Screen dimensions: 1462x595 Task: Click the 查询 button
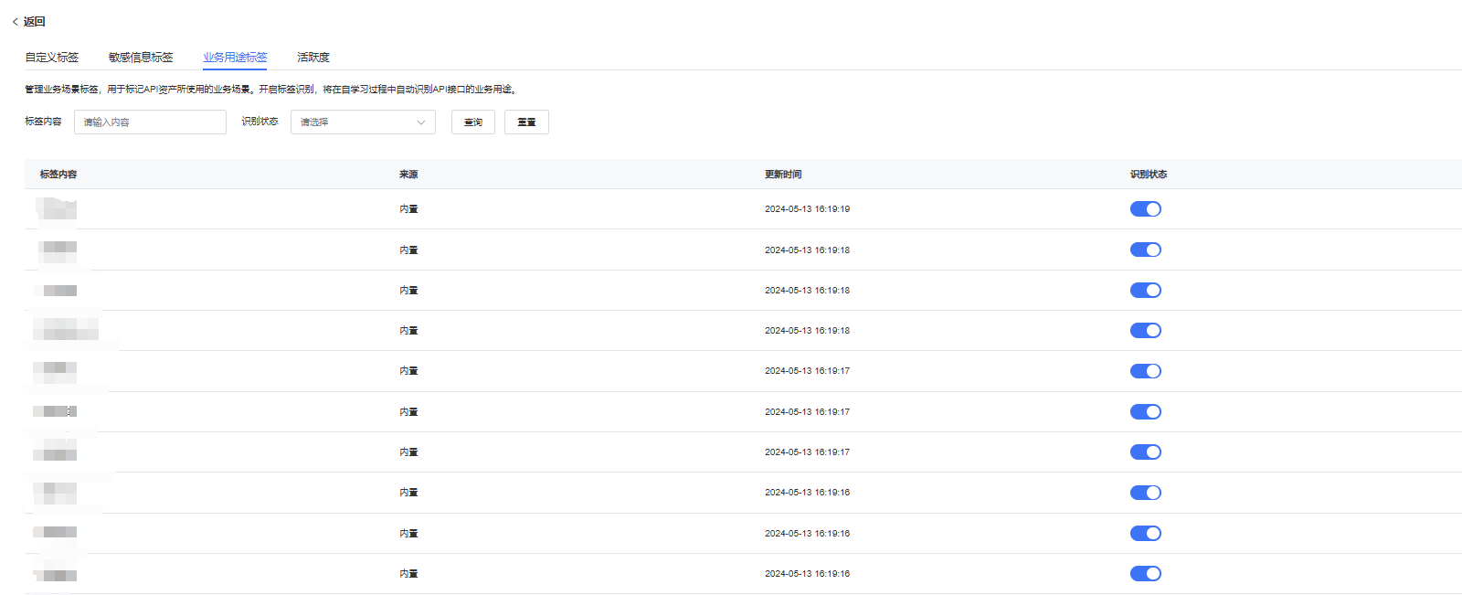pyautogui.click(x=472, y=122)
